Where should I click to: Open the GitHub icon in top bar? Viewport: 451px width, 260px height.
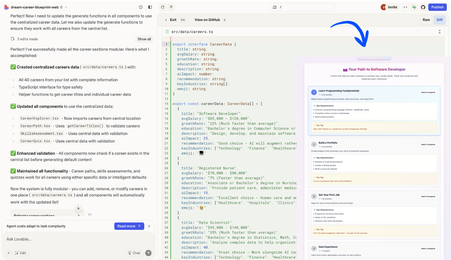tap(423, 7)
